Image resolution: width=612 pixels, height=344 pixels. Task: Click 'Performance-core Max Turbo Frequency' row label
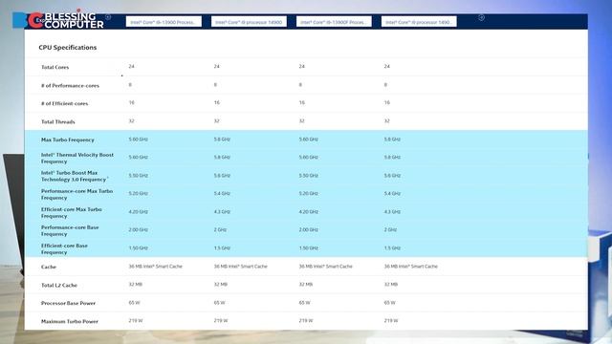pos(76,194)
